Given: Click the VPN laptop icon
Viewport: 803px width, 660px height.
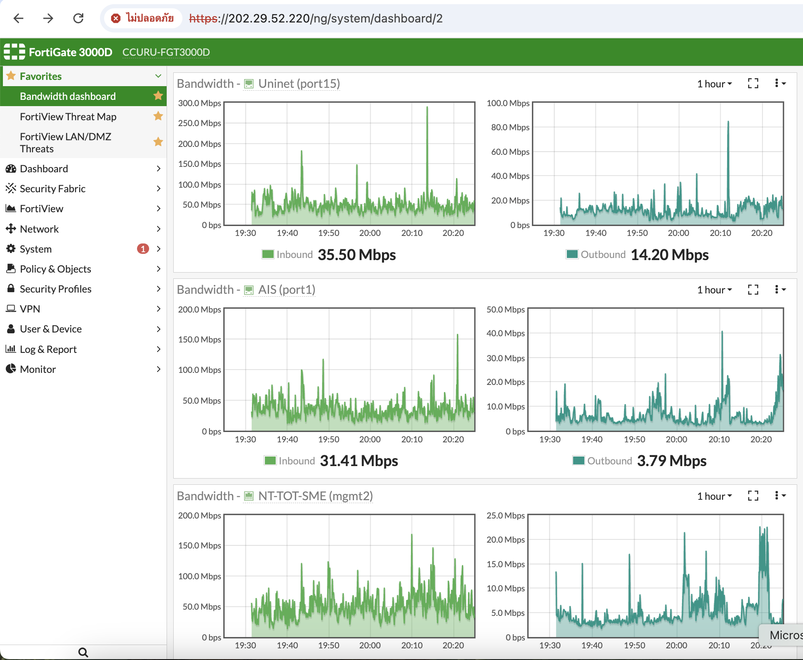Looking at the screenshot, I should (x=11, y=309).
